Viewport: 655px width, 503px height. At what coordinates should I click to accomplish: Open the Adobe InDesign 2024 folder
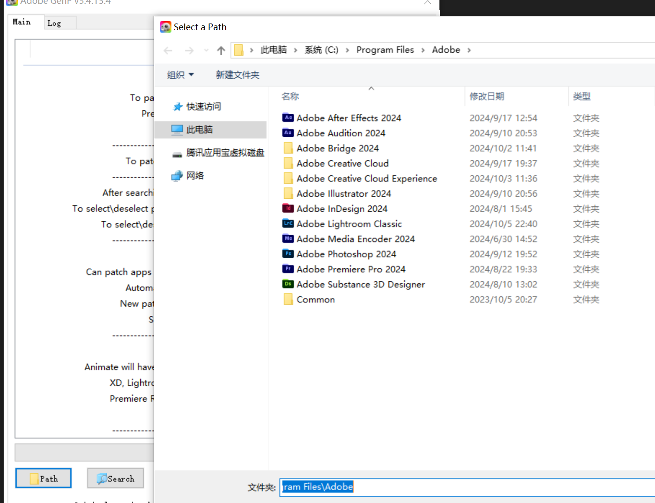342,208
